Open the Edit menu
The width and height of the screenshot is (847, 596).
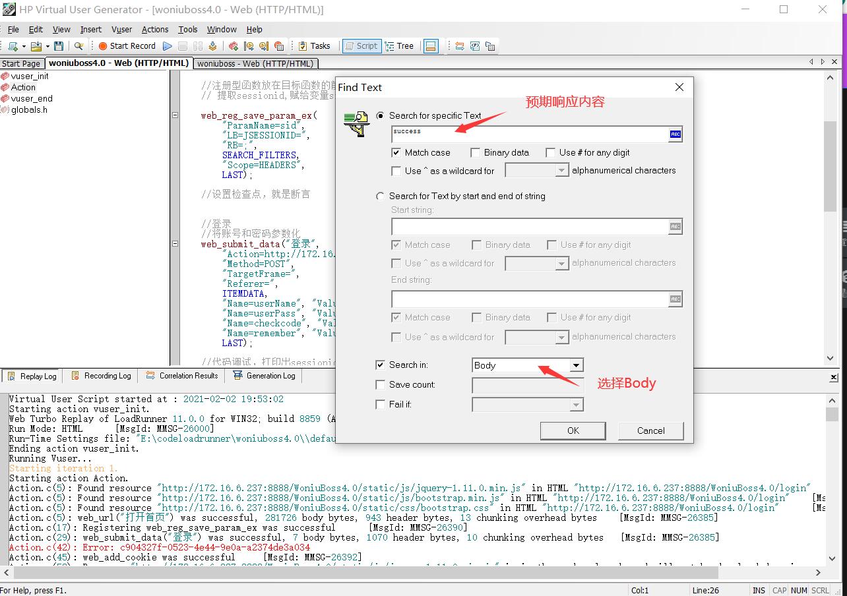coord(36,30)
